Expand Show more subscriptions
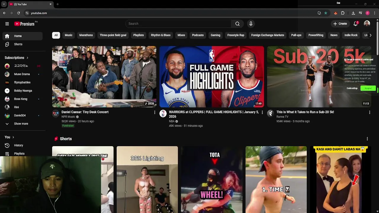 [x=23, y=124]
